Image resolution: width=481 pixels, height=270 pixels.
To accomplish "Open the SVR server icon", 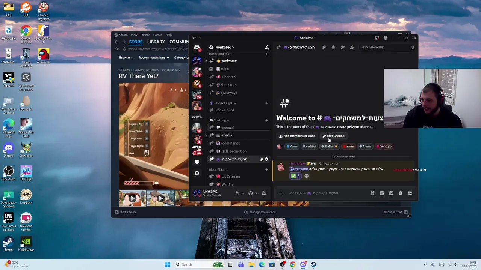I will click(197, 150).
